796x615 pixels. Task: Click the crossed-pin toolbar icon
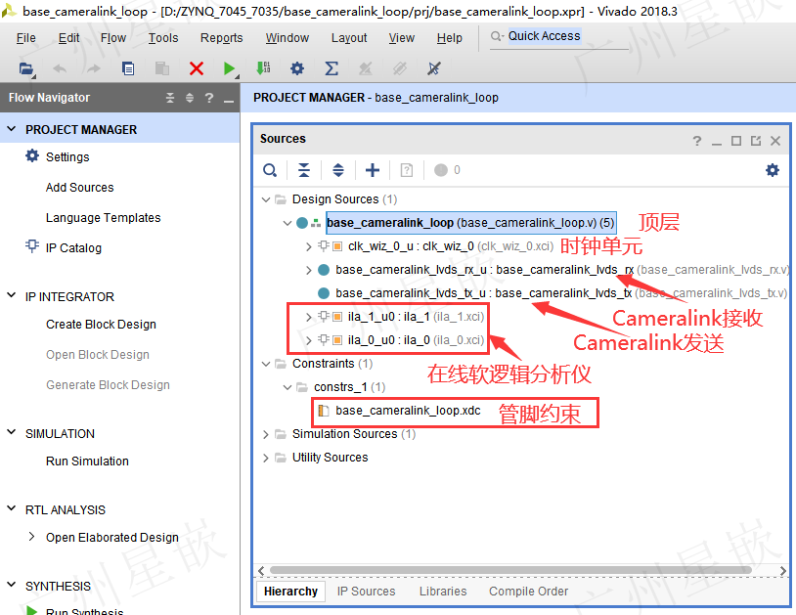(433, 68)
